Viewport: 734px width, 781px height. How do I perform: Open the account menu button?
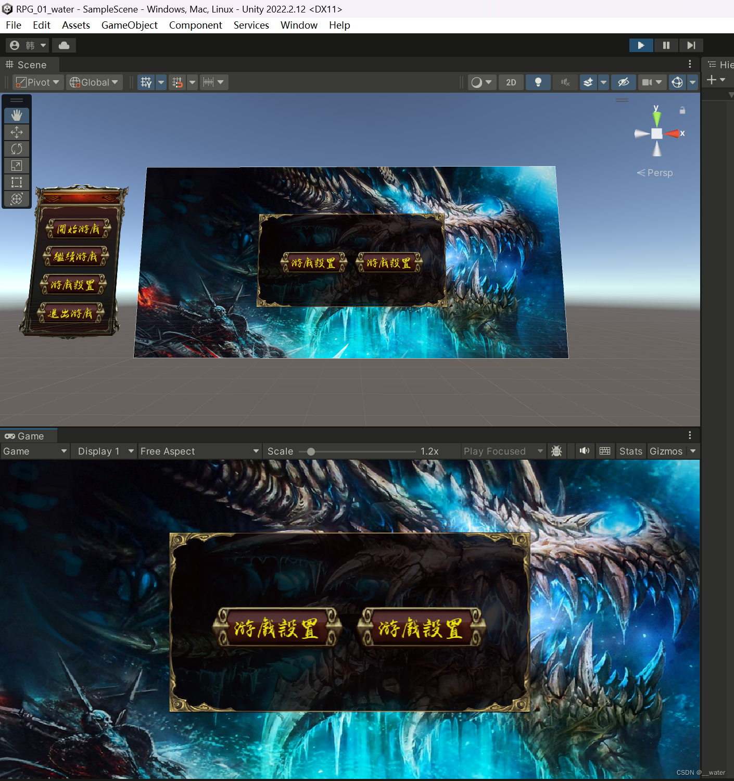click(x=28, y=45)
